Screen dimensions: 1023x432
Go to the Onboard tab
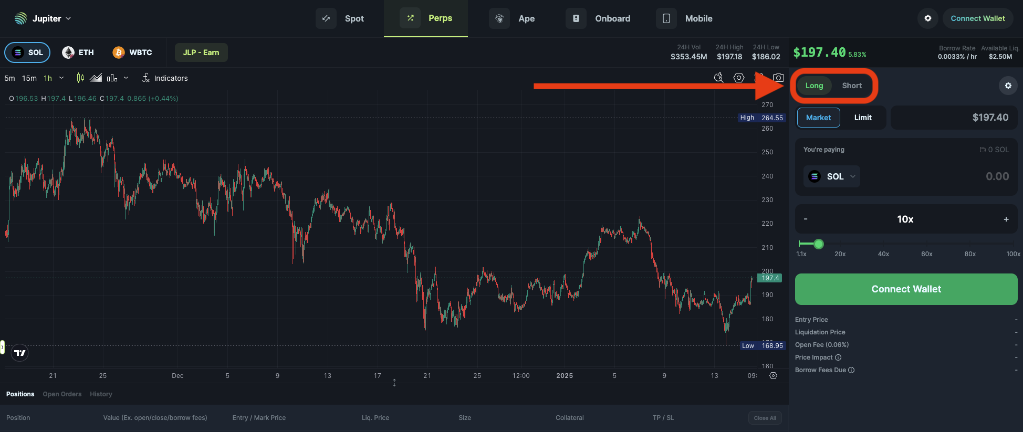point(598,18)
